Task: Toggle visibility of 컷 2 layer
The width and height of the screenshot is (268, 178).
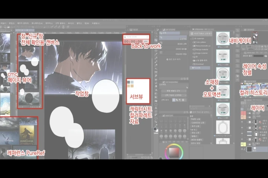Action: tap(242, 128)
